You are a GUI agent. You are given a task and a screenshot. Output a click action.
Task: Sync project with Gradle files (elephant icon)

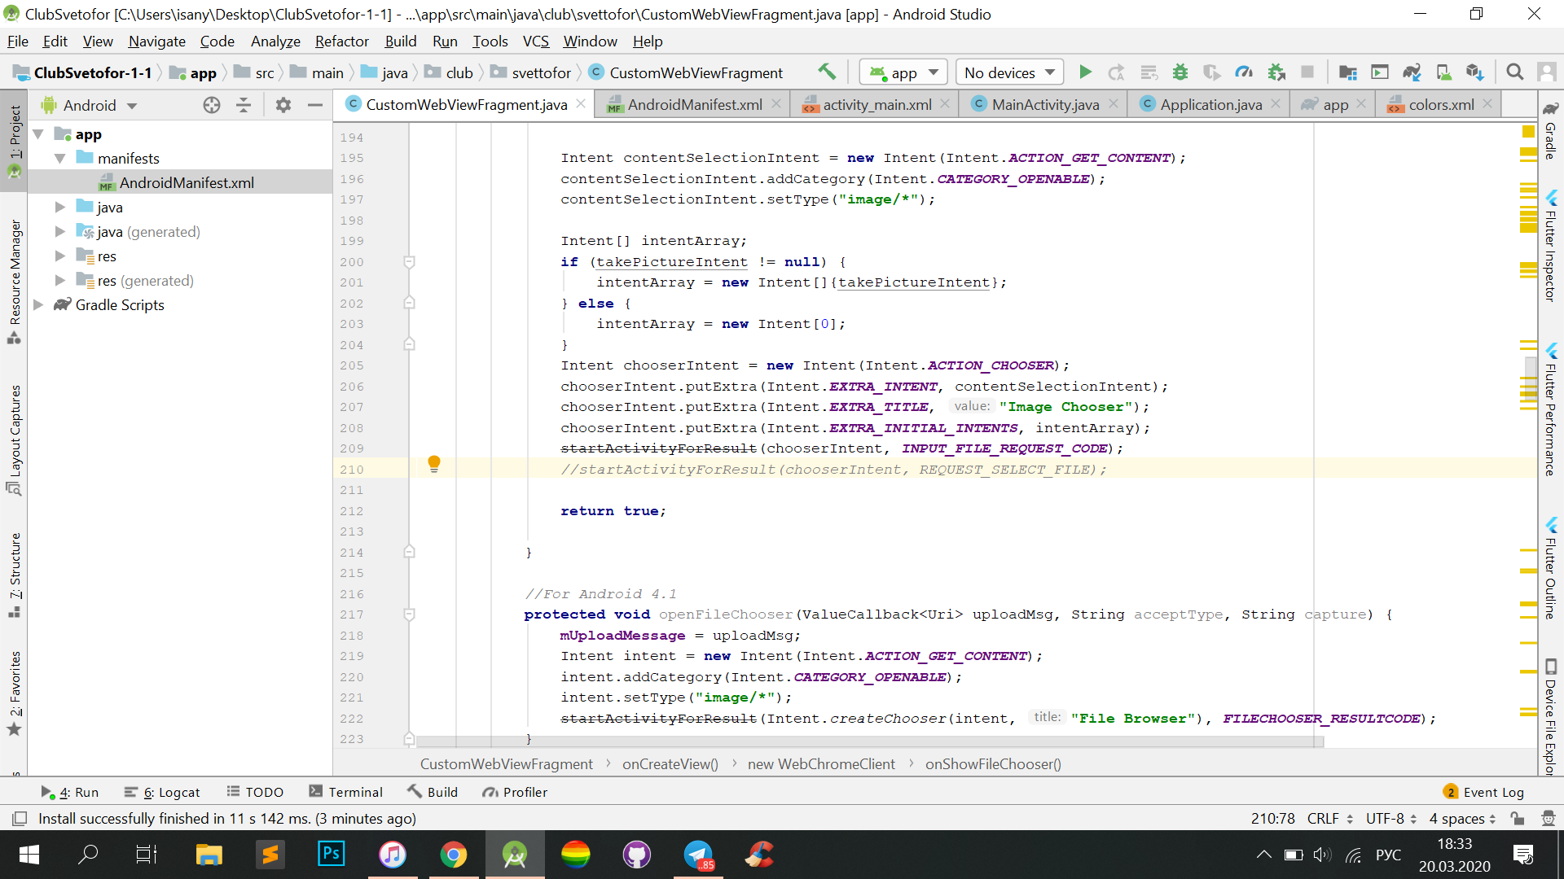(1412, 72)
